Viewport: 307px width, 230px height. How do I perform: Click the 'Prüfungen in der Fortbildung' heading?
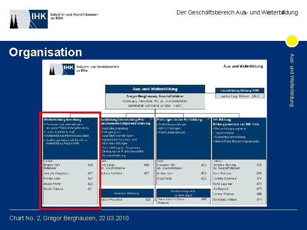[x=180, y=120]
